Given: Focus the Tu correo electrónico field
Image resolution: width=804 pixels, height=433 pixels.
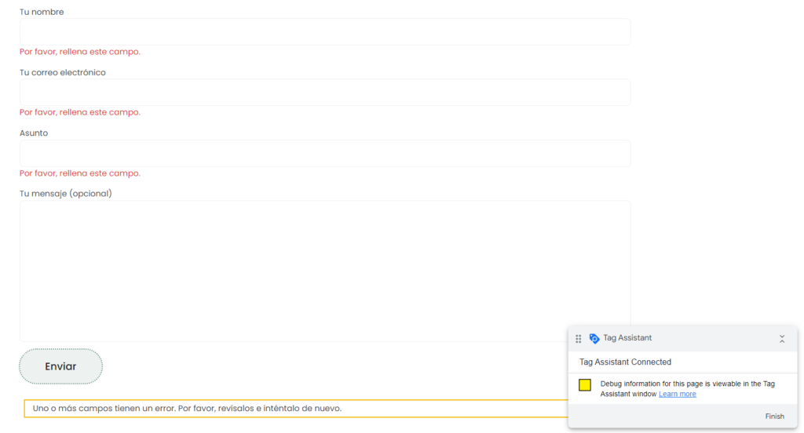Looking at the screenshot, I should click(x=325, y=93).
